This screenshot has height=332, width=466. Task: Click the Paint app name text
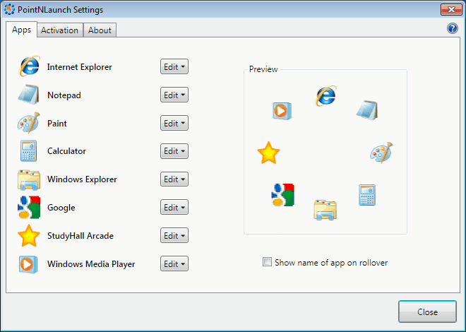[x=57, y=124]
